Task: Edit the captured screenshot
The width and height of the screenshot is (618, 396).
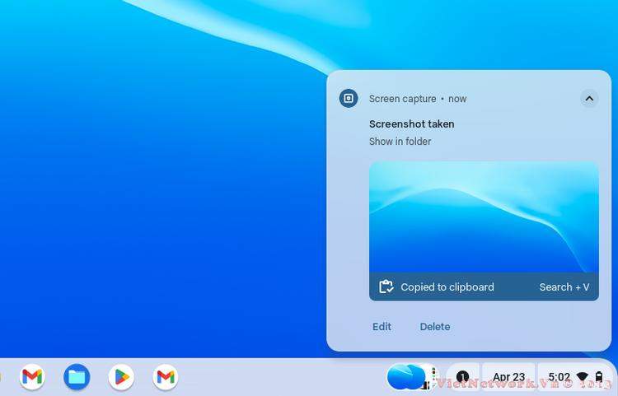Action: pyautogui.click(x=382, y=327)
